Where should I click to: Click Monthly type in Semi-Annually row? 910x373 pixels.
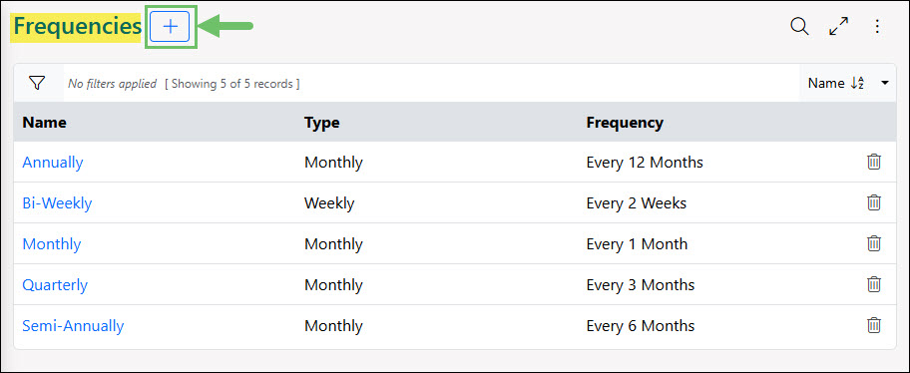(x=333, y=325)
